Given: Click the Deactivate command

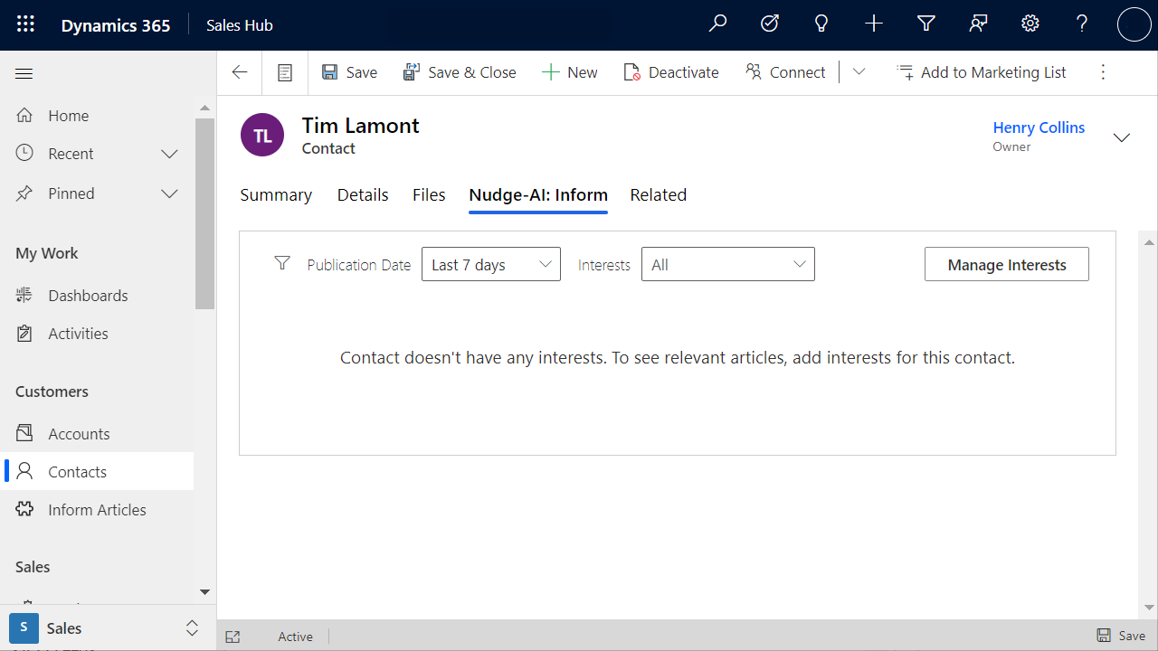Looking at the screenshot, I should coord(671,72).
